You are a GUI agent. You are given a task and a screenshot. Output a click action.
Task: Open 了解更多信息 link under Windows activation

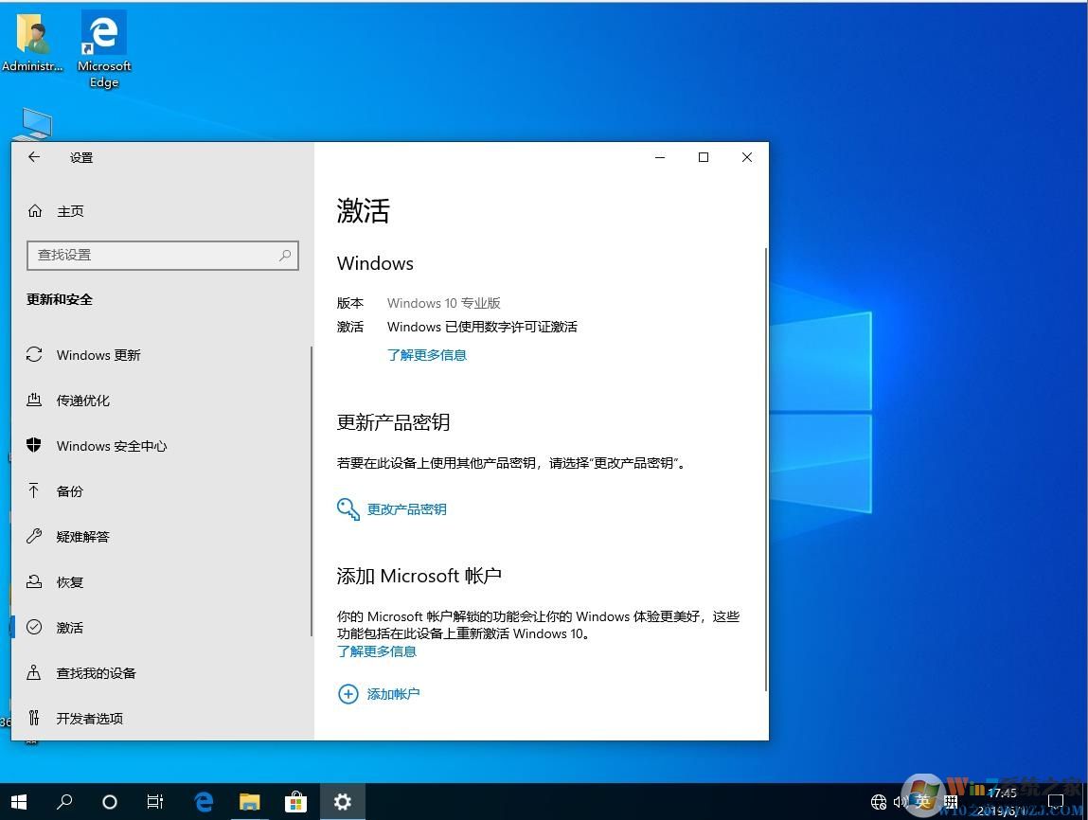426,355
